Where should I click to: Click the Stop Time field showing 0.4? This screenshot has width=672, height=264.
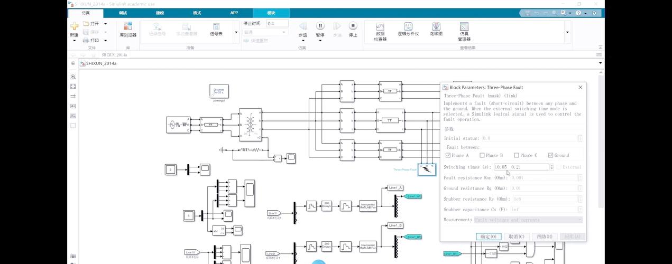pyautogui.click(x=277, y=24)
